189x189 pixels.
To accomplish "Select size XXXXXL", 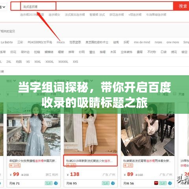I will pos(63,62).
